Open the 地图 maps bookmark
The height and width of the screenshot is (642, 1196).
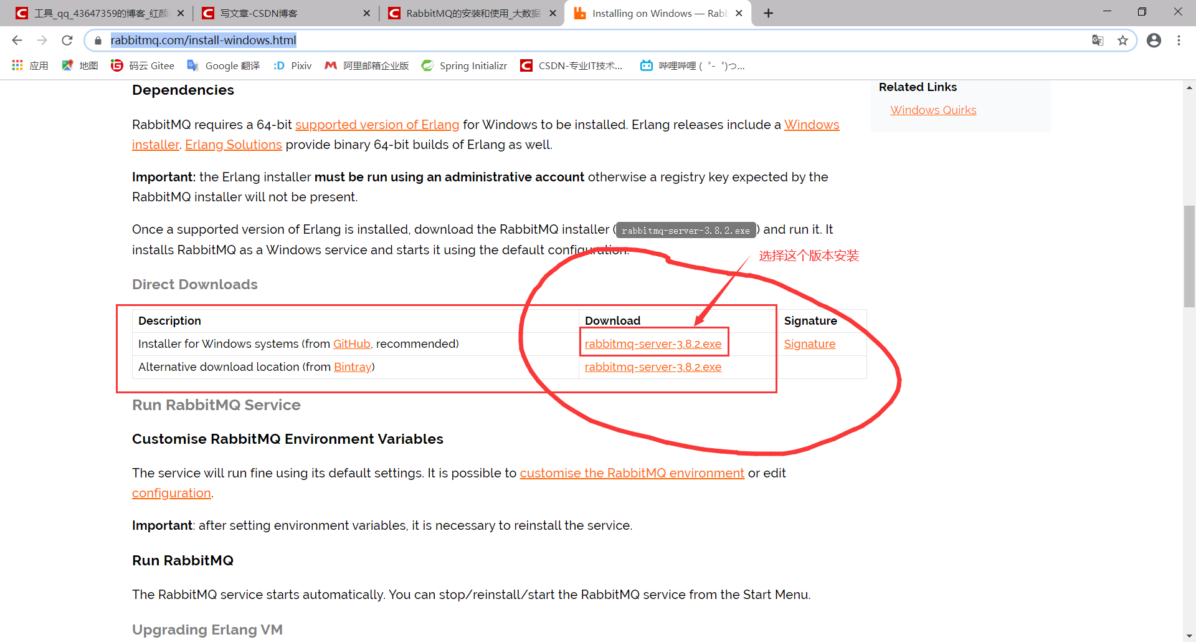tap(80, 65)
